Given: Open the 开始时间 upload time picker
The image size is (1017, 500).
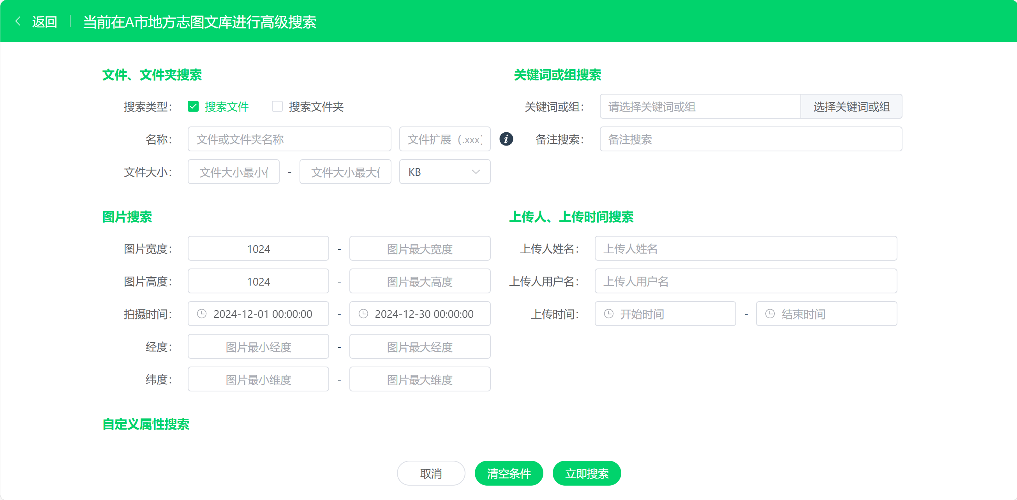Looking at the screenshot, I should pos(665,314).
